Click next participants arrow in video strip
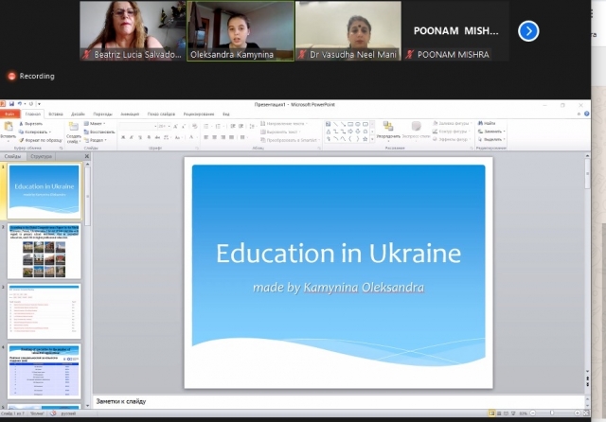Screen dimensions: 606x422 [x=528, y=31]
